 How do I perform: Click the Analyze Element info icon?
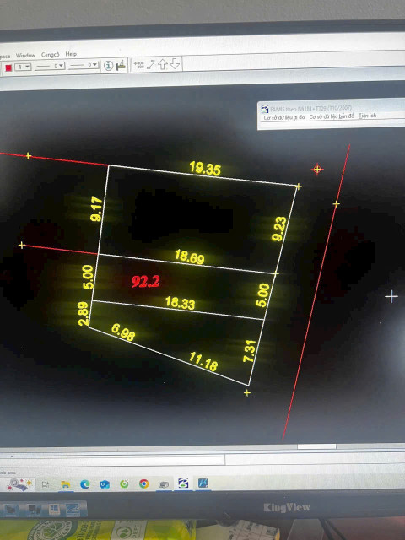[108, 66]
